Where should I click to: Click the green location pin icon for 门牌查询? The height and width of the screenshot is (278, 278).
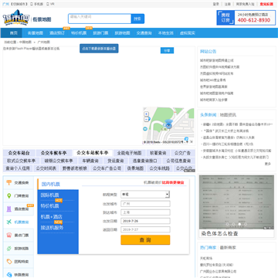click(x=9, y=195)
